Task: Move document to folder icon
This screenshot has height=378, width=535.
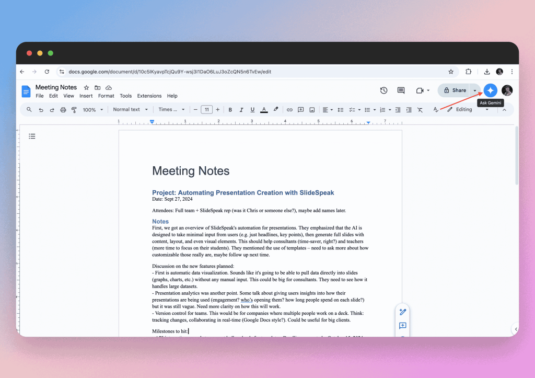Action: point(98,88)
